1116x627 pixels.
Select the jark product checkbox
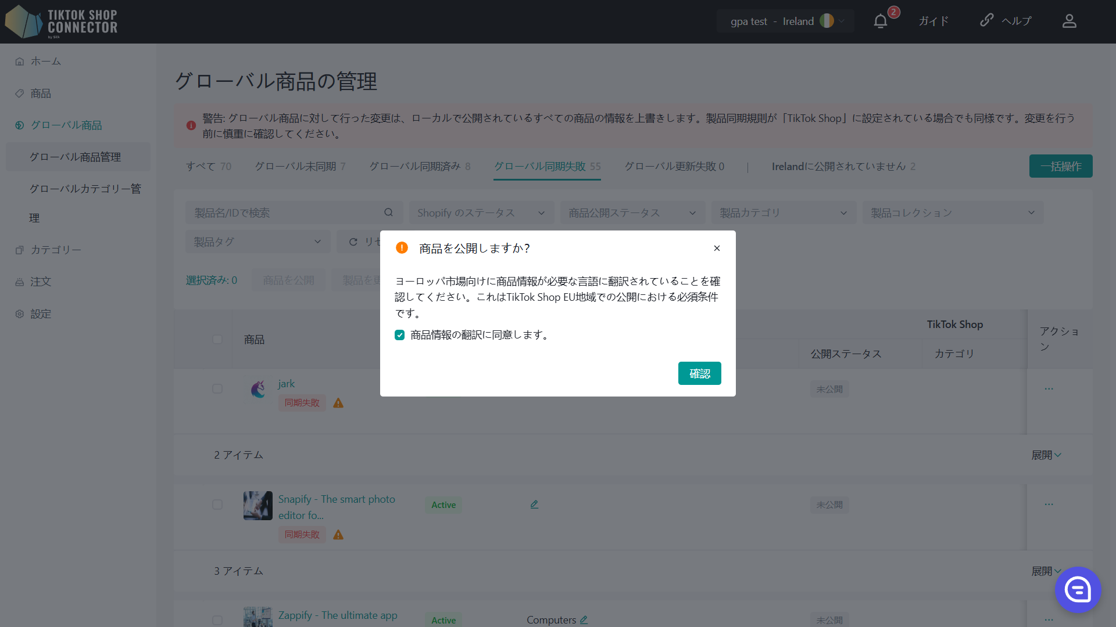217,388
